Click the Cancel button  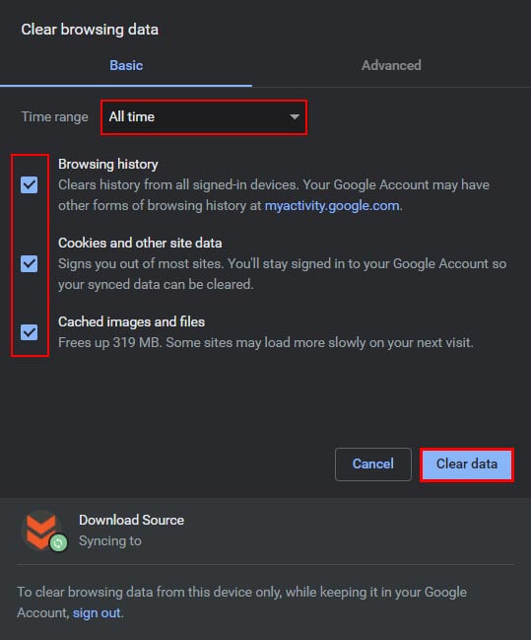[x=373, y=464]
